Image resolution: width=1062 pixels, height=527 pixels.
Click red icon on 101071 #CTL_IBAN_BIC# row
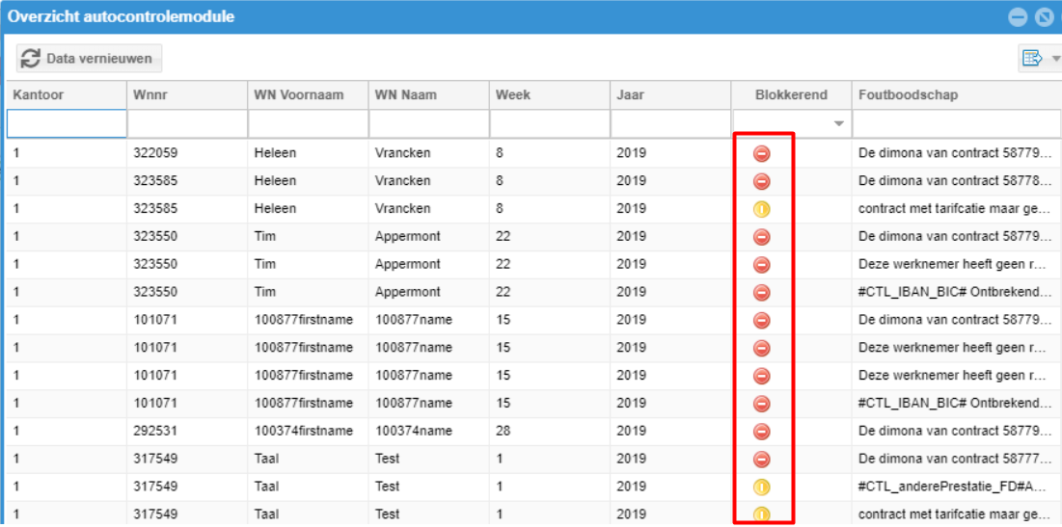762,404
